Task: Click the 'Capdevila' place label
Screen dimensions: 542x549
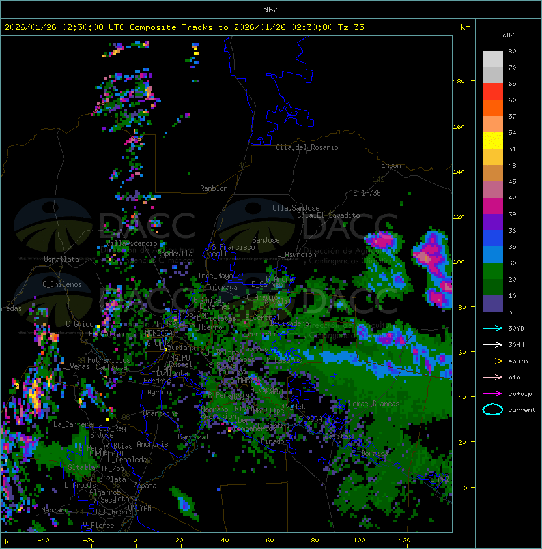Action: click(x=175, y=254)
